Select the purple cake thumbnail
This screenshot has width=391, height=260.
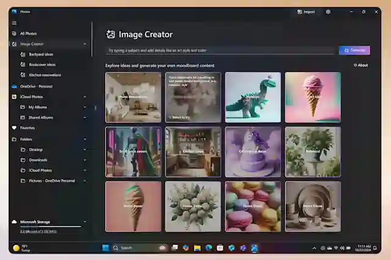pyautogui.click(x=253, y=152)
